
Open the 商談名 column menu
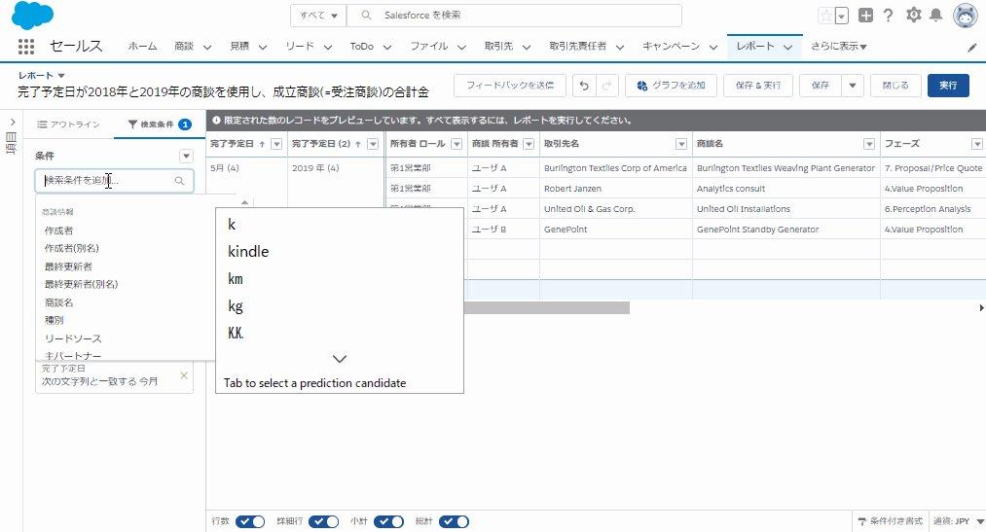coord(869,144)
